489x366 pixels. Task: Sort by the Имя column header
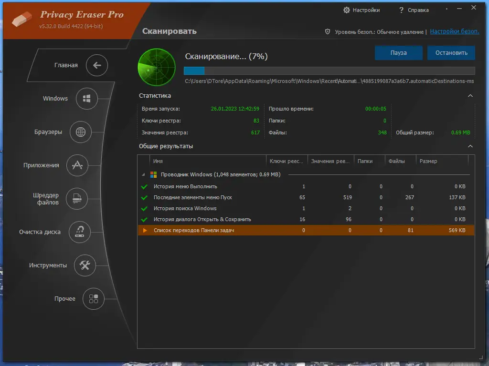208,161
